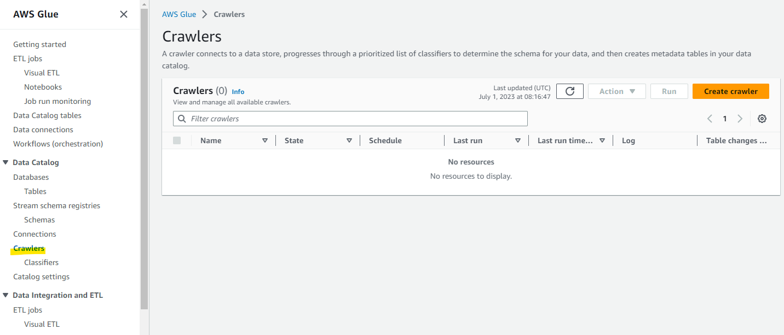Open Classifiers in the sidebar
Viewport: 784px width, 335px height.
pyautogui.click(x=41, y=262)
